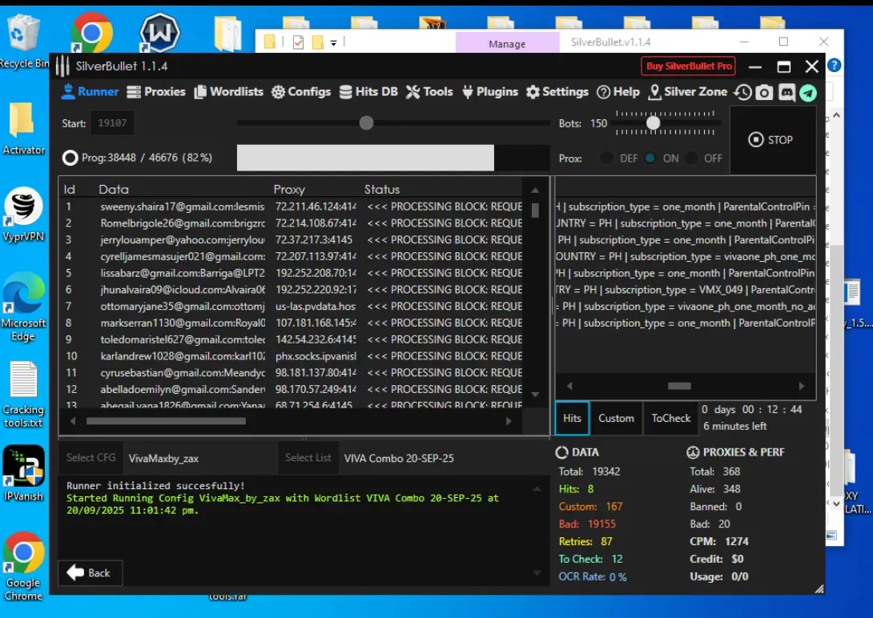Launch the IPVanish desktop shortcut
The height and width of the screenshot is (618, 873).
coord(23,473)
